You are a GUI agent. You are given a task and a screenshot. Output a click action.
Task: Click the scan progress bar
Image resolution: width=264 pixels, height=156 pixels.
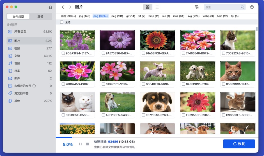click(157, 137)
